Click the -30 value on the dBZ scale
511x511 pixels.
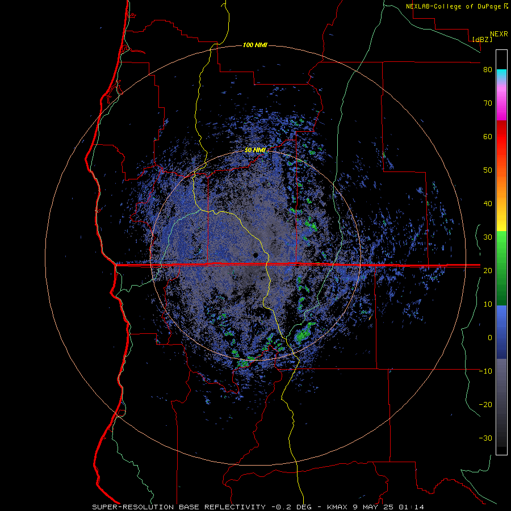click(x=485, y=438)
